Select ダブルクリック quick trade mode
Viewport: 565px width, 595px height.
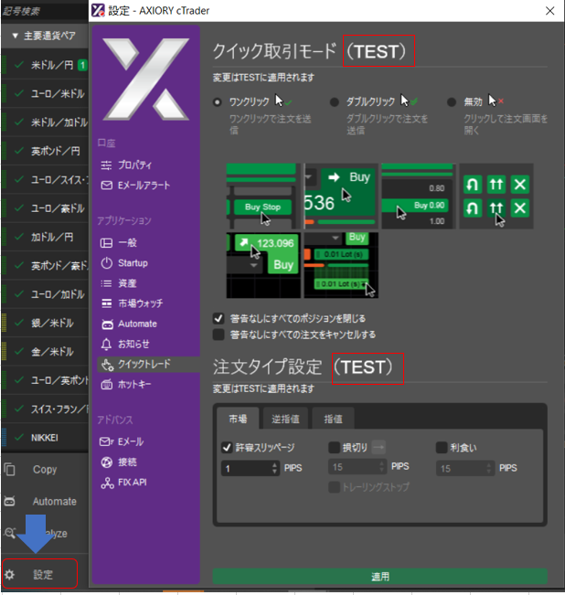point(335,102)
